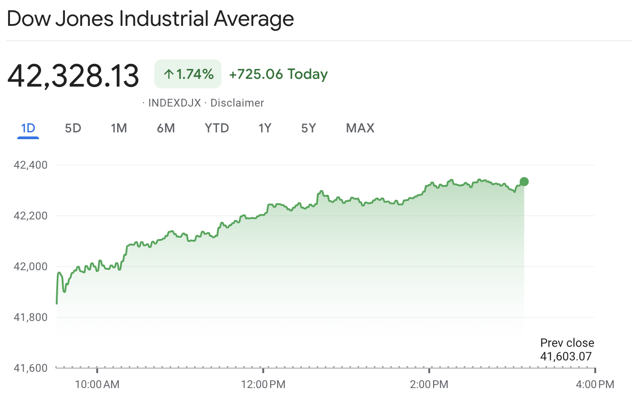Select the MAX time range tab
This screenshot has height=408, width=632.
[x=360, y=128]
